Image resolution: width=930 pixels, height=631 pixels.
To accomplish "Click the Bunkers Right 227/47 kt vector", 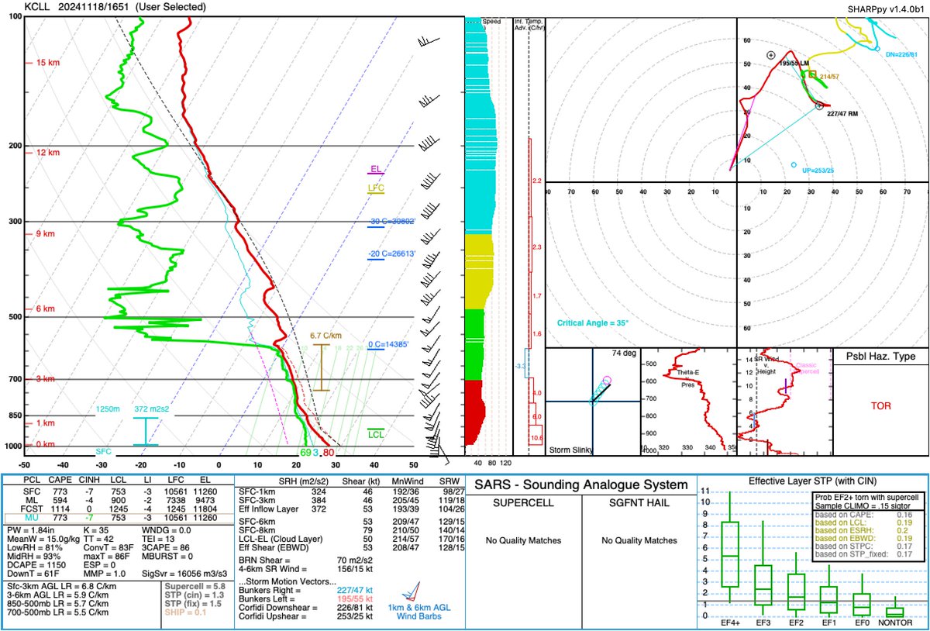I will coord(308,589).
